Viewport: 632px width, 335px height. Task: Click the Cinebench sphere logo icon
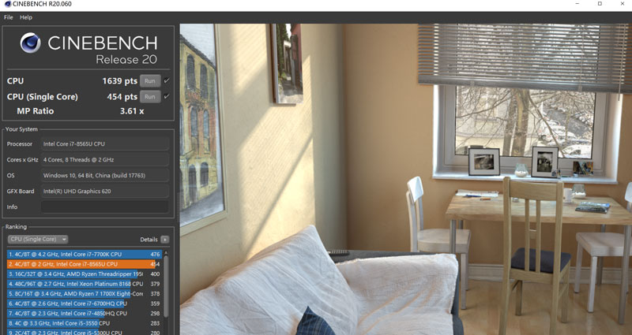pos(30,43)
